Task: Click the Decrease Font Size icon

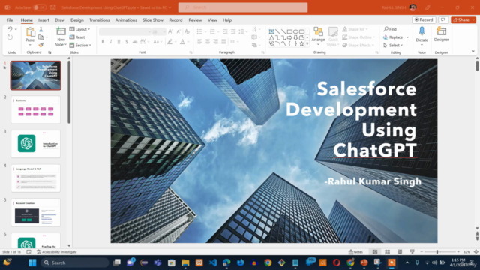Action: click(x=178, y=31)
